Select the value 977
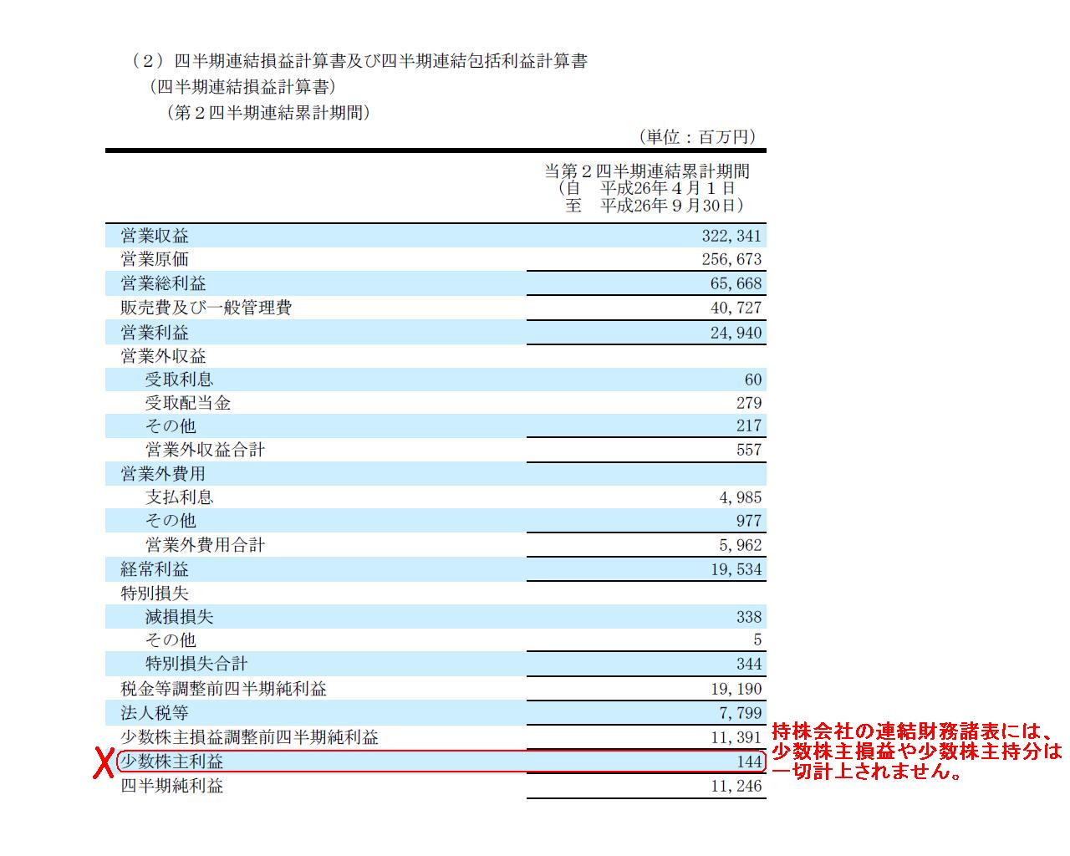Viewport: 1070px width, 856px height. click(749, 521)
